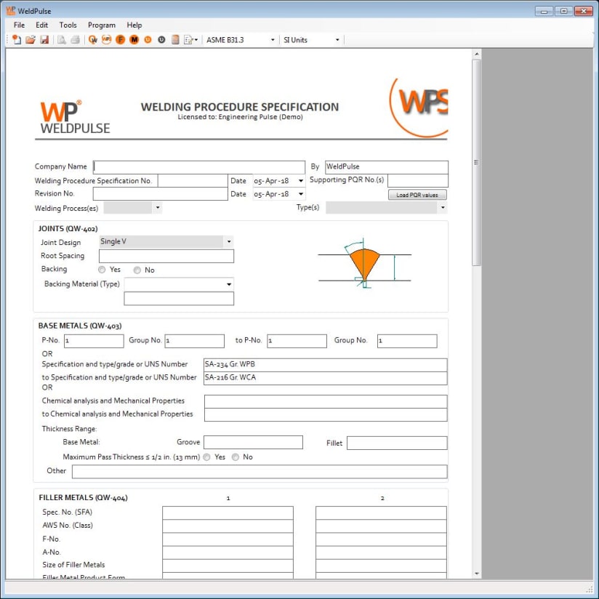This screenshot has height=599, width=599.
Task: Click the scrollbar down arrow
Action: click(476, 574)
